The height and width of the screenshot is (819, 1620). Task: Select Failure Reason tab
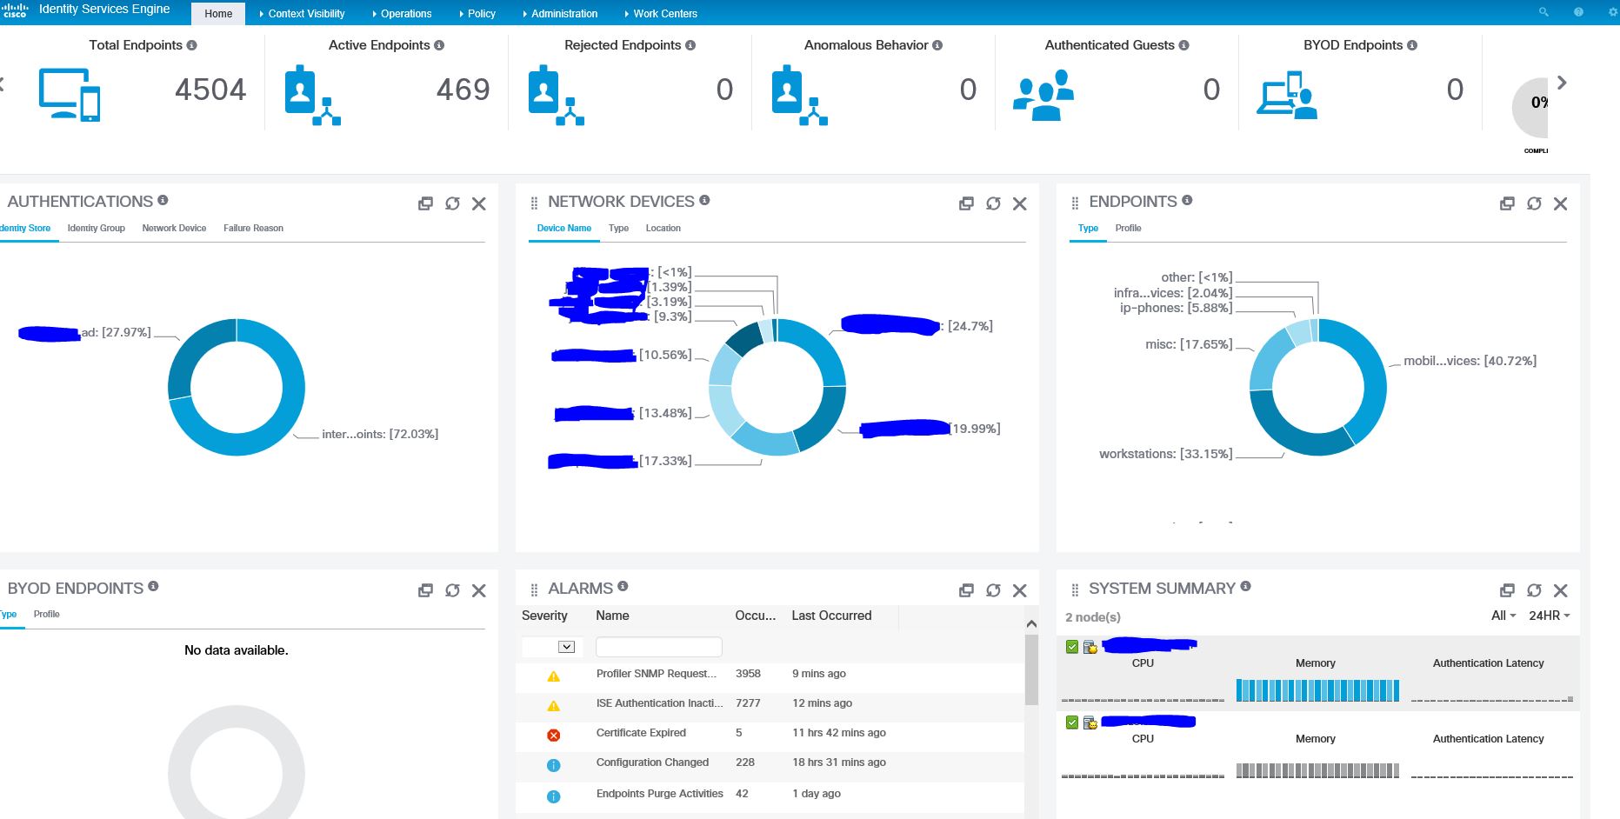[253, 228]
